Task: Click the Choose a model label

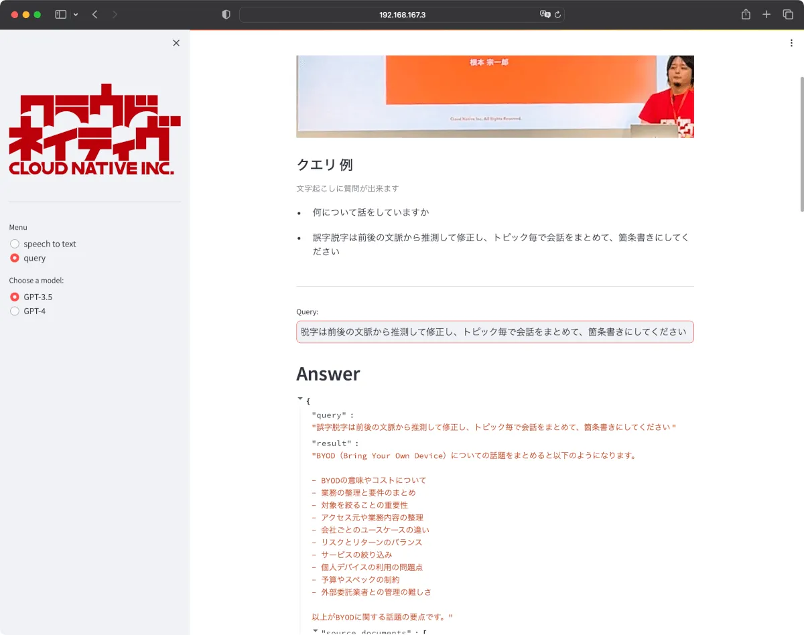Action: tap(36, 281)
